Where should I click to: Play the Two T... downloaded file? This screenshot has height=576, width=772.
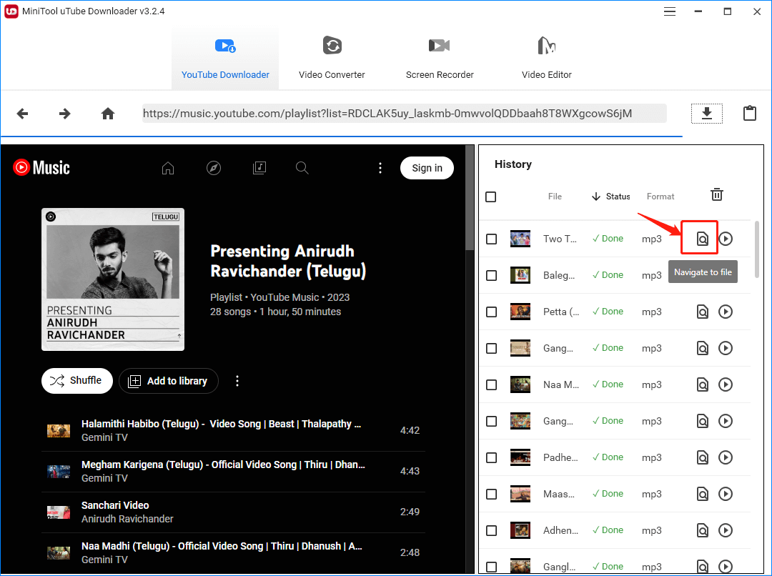pos(726,239)
